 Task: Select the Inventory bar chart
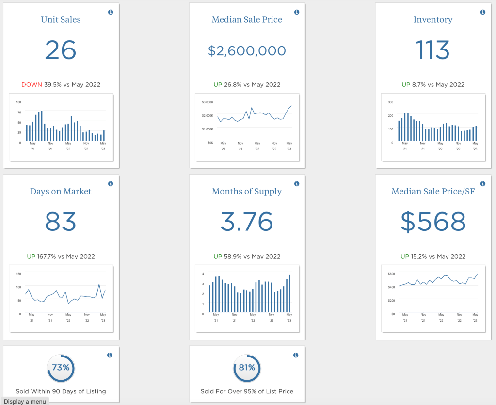tap(433, 126)
